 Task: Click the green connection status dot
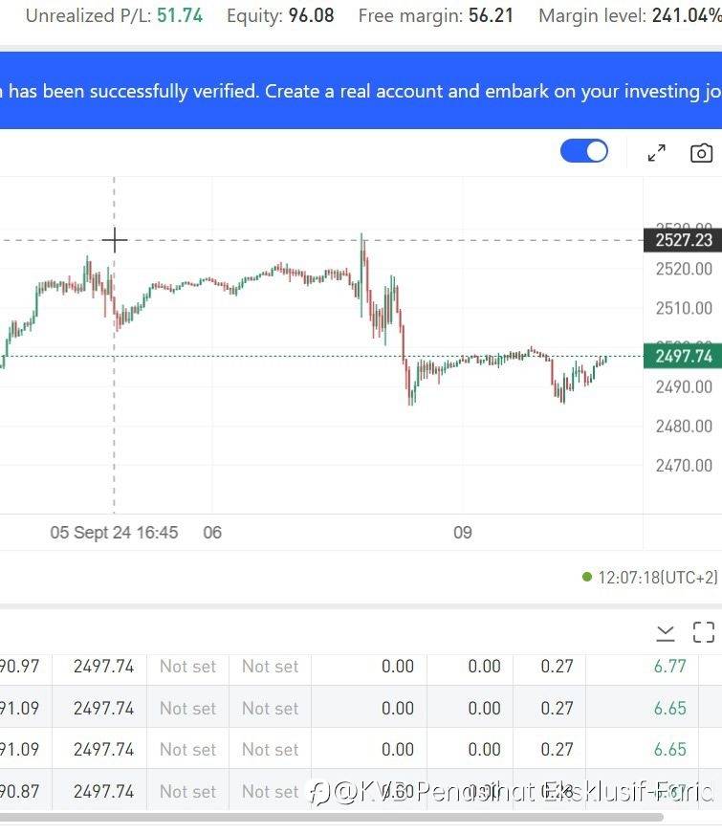[x=587, y=577]
